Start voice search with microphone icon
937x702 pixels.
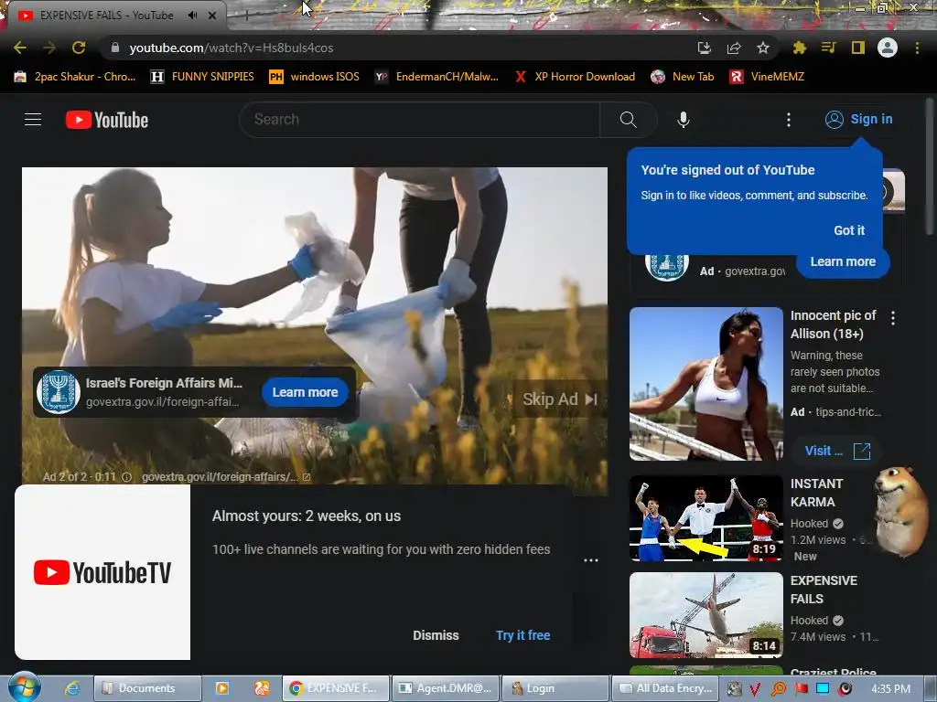pos(684,120)
